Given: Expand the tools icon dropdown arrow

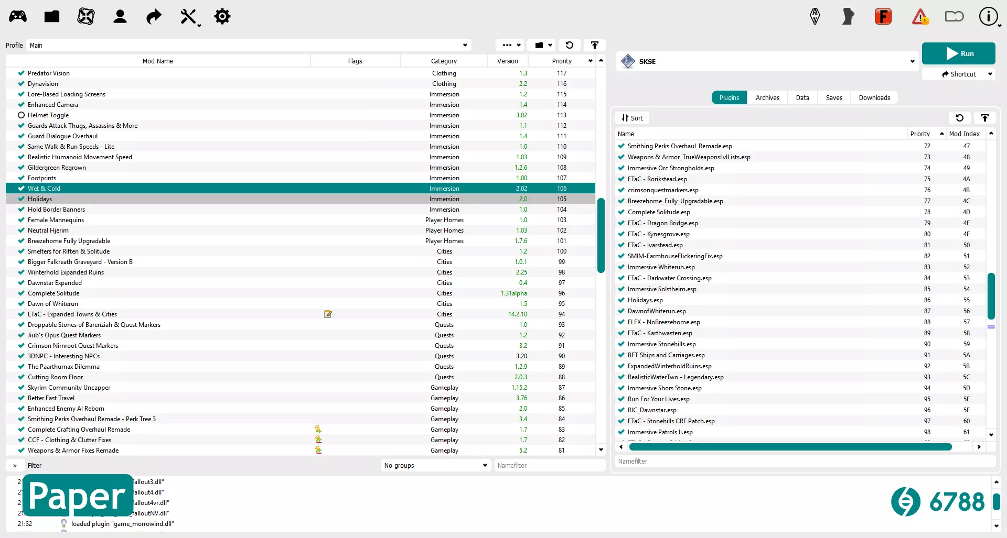Looking at the screenshot, I should pyautogui.click(x=199, y=25).
